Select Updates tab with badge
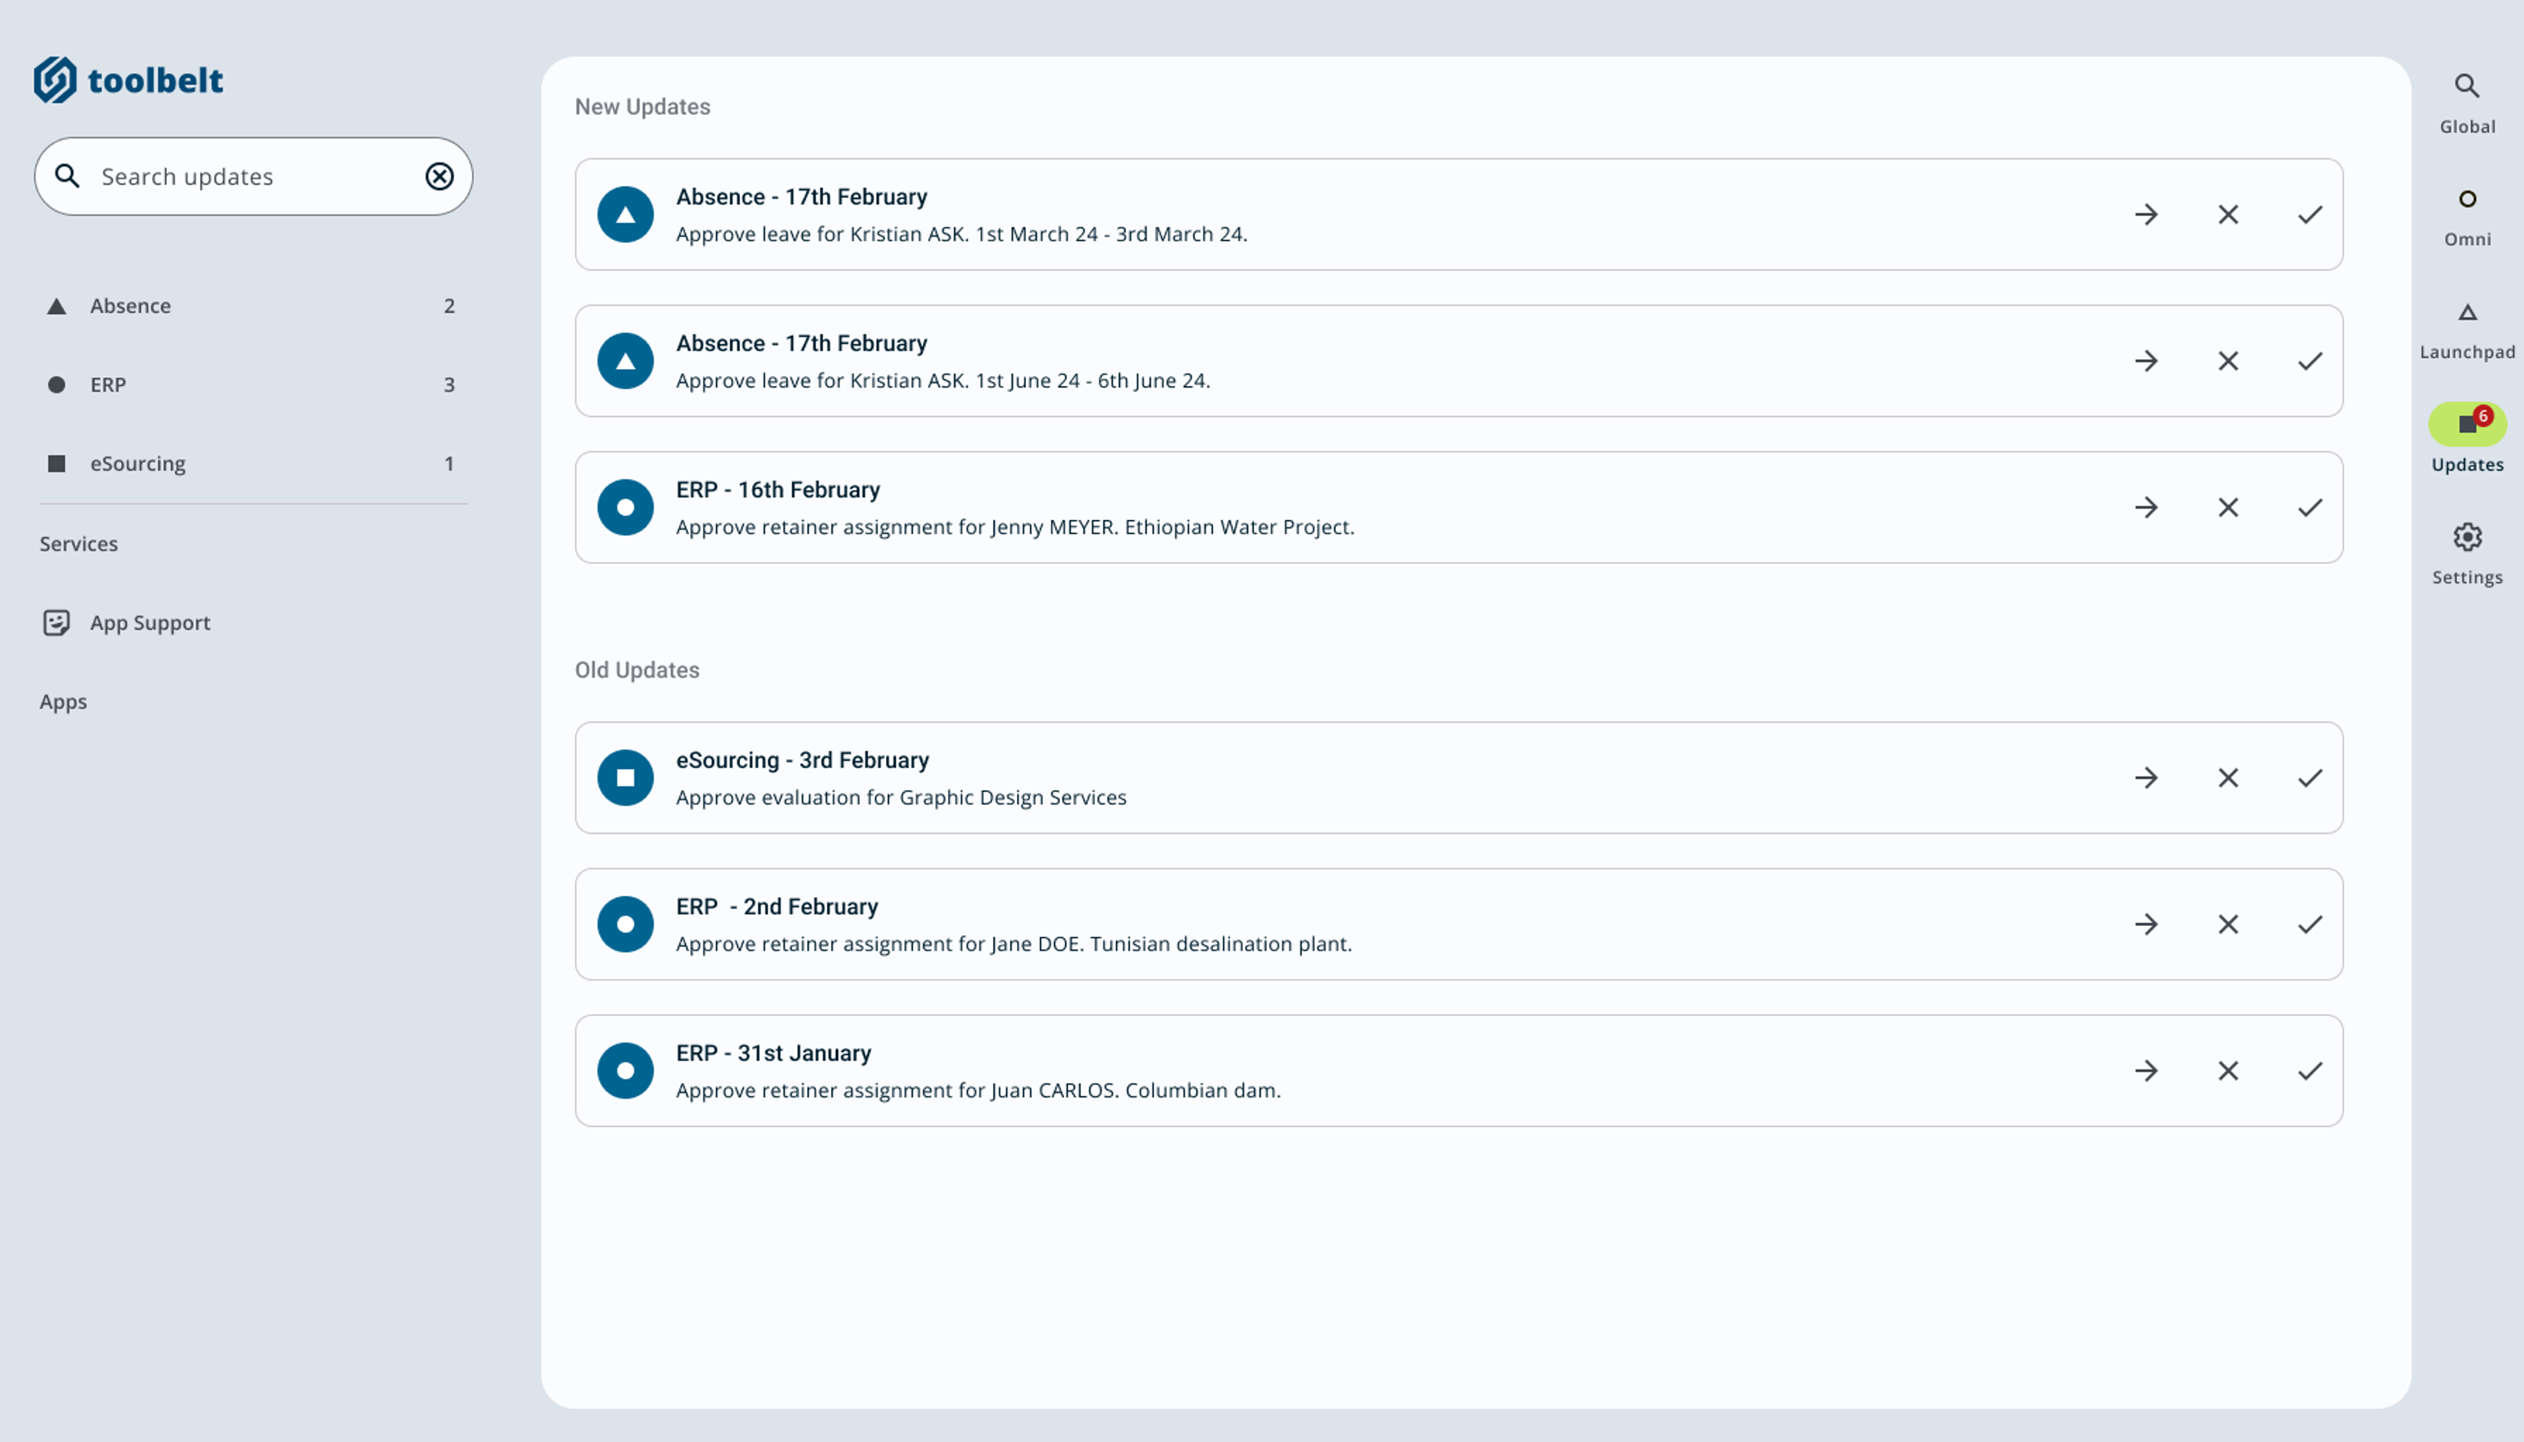Image resolution: width=2524 pixels, height=1442 pixels. coord(2466,425)
